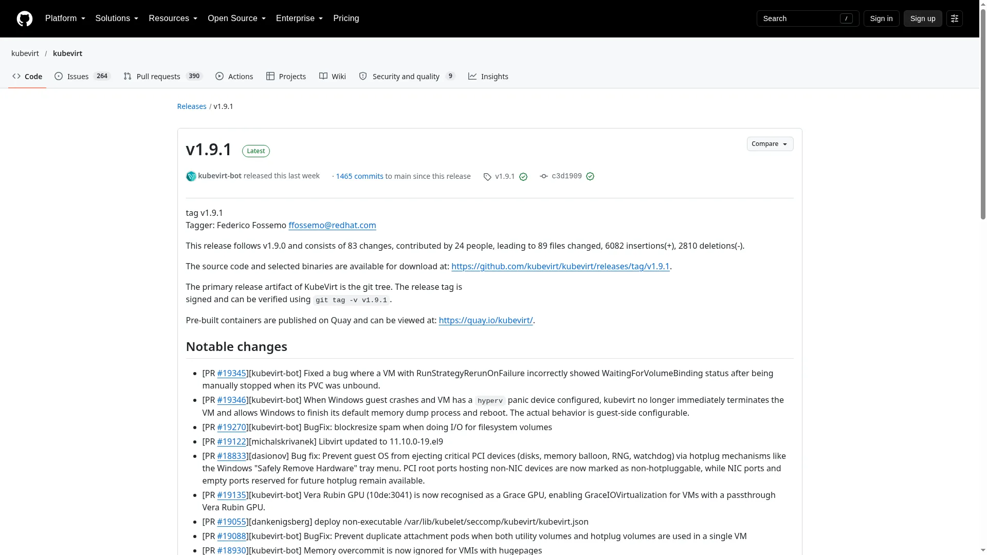
Task: Click the kubevirt-bot avatar icon
Action: [191, 176]
